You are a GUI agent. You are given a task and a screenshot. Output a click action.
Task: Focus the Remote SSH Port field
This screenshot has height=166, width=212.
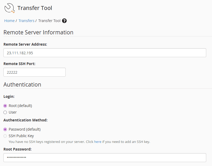[34, 72]
